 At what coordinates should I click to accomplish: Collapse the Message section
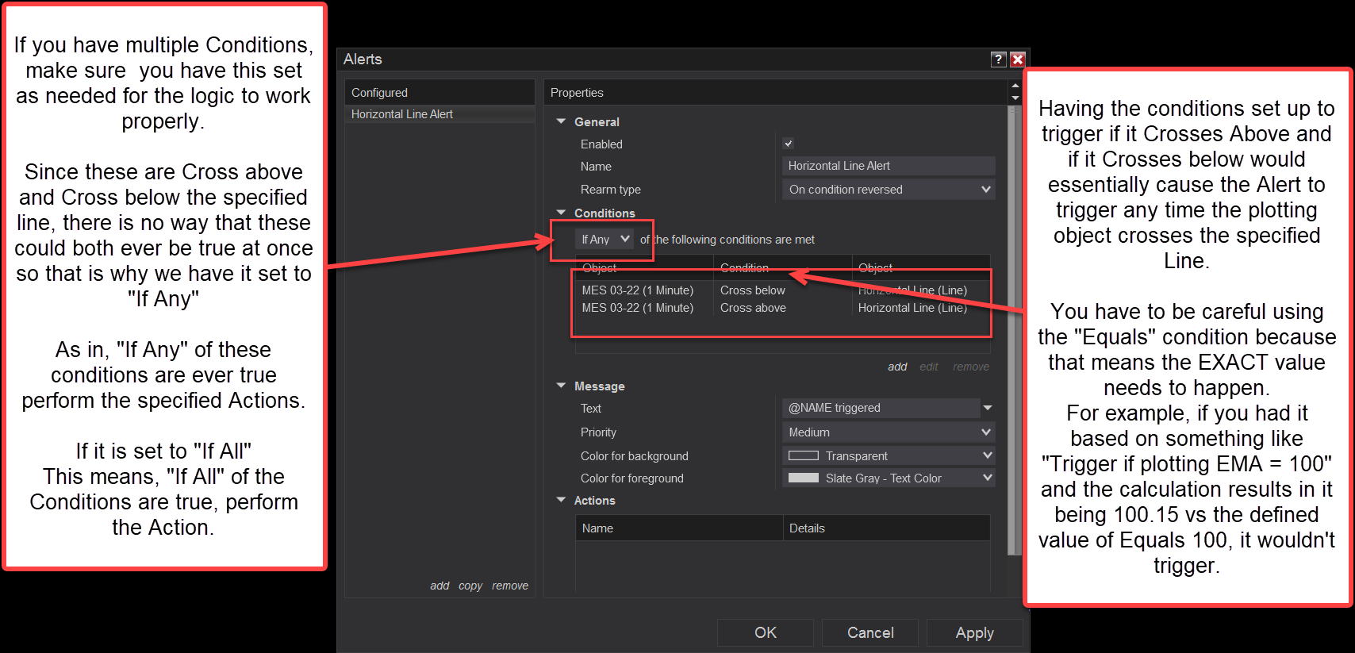[x=562, y=386]
